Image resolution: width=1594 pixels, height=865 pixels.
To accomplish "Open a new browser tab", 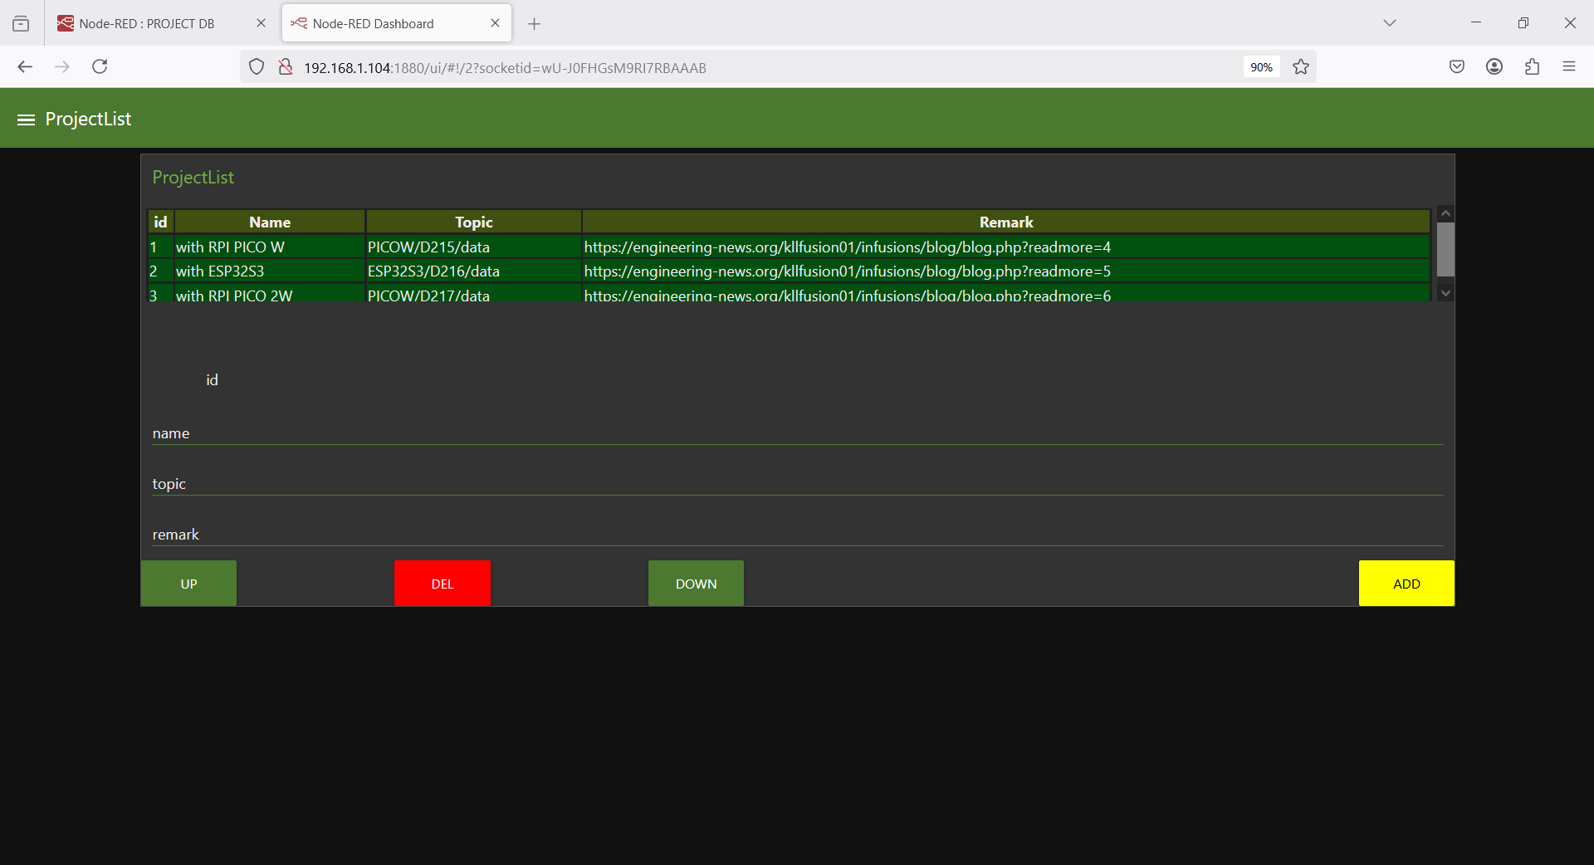I will point(535,24).
